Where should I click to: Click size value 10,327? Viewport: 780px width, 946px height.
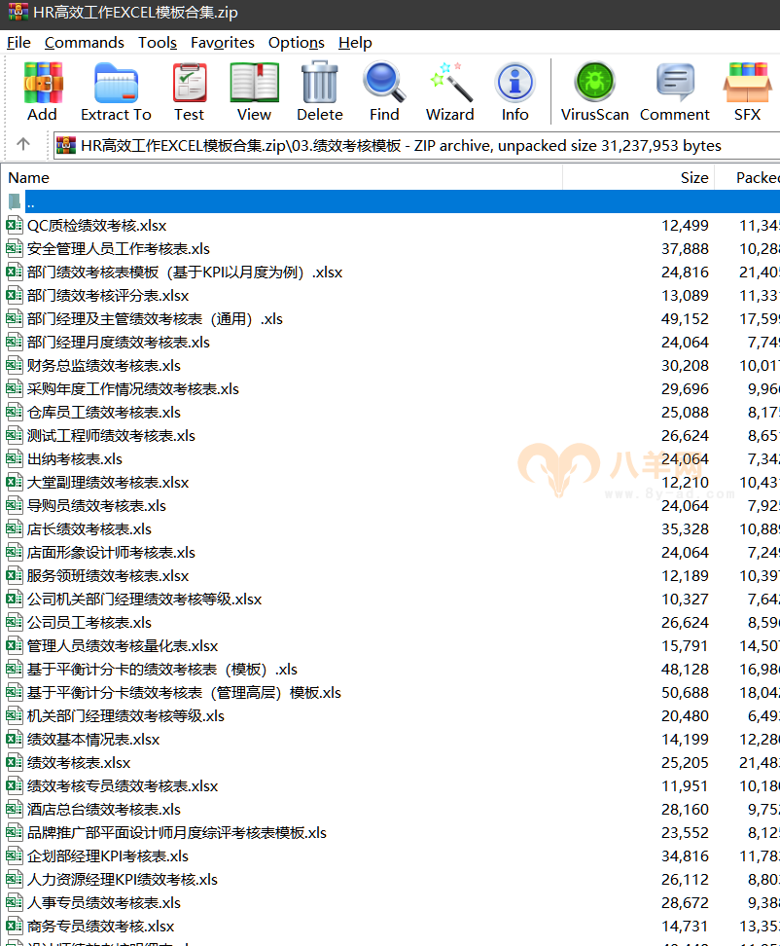(x=686, y=600)
